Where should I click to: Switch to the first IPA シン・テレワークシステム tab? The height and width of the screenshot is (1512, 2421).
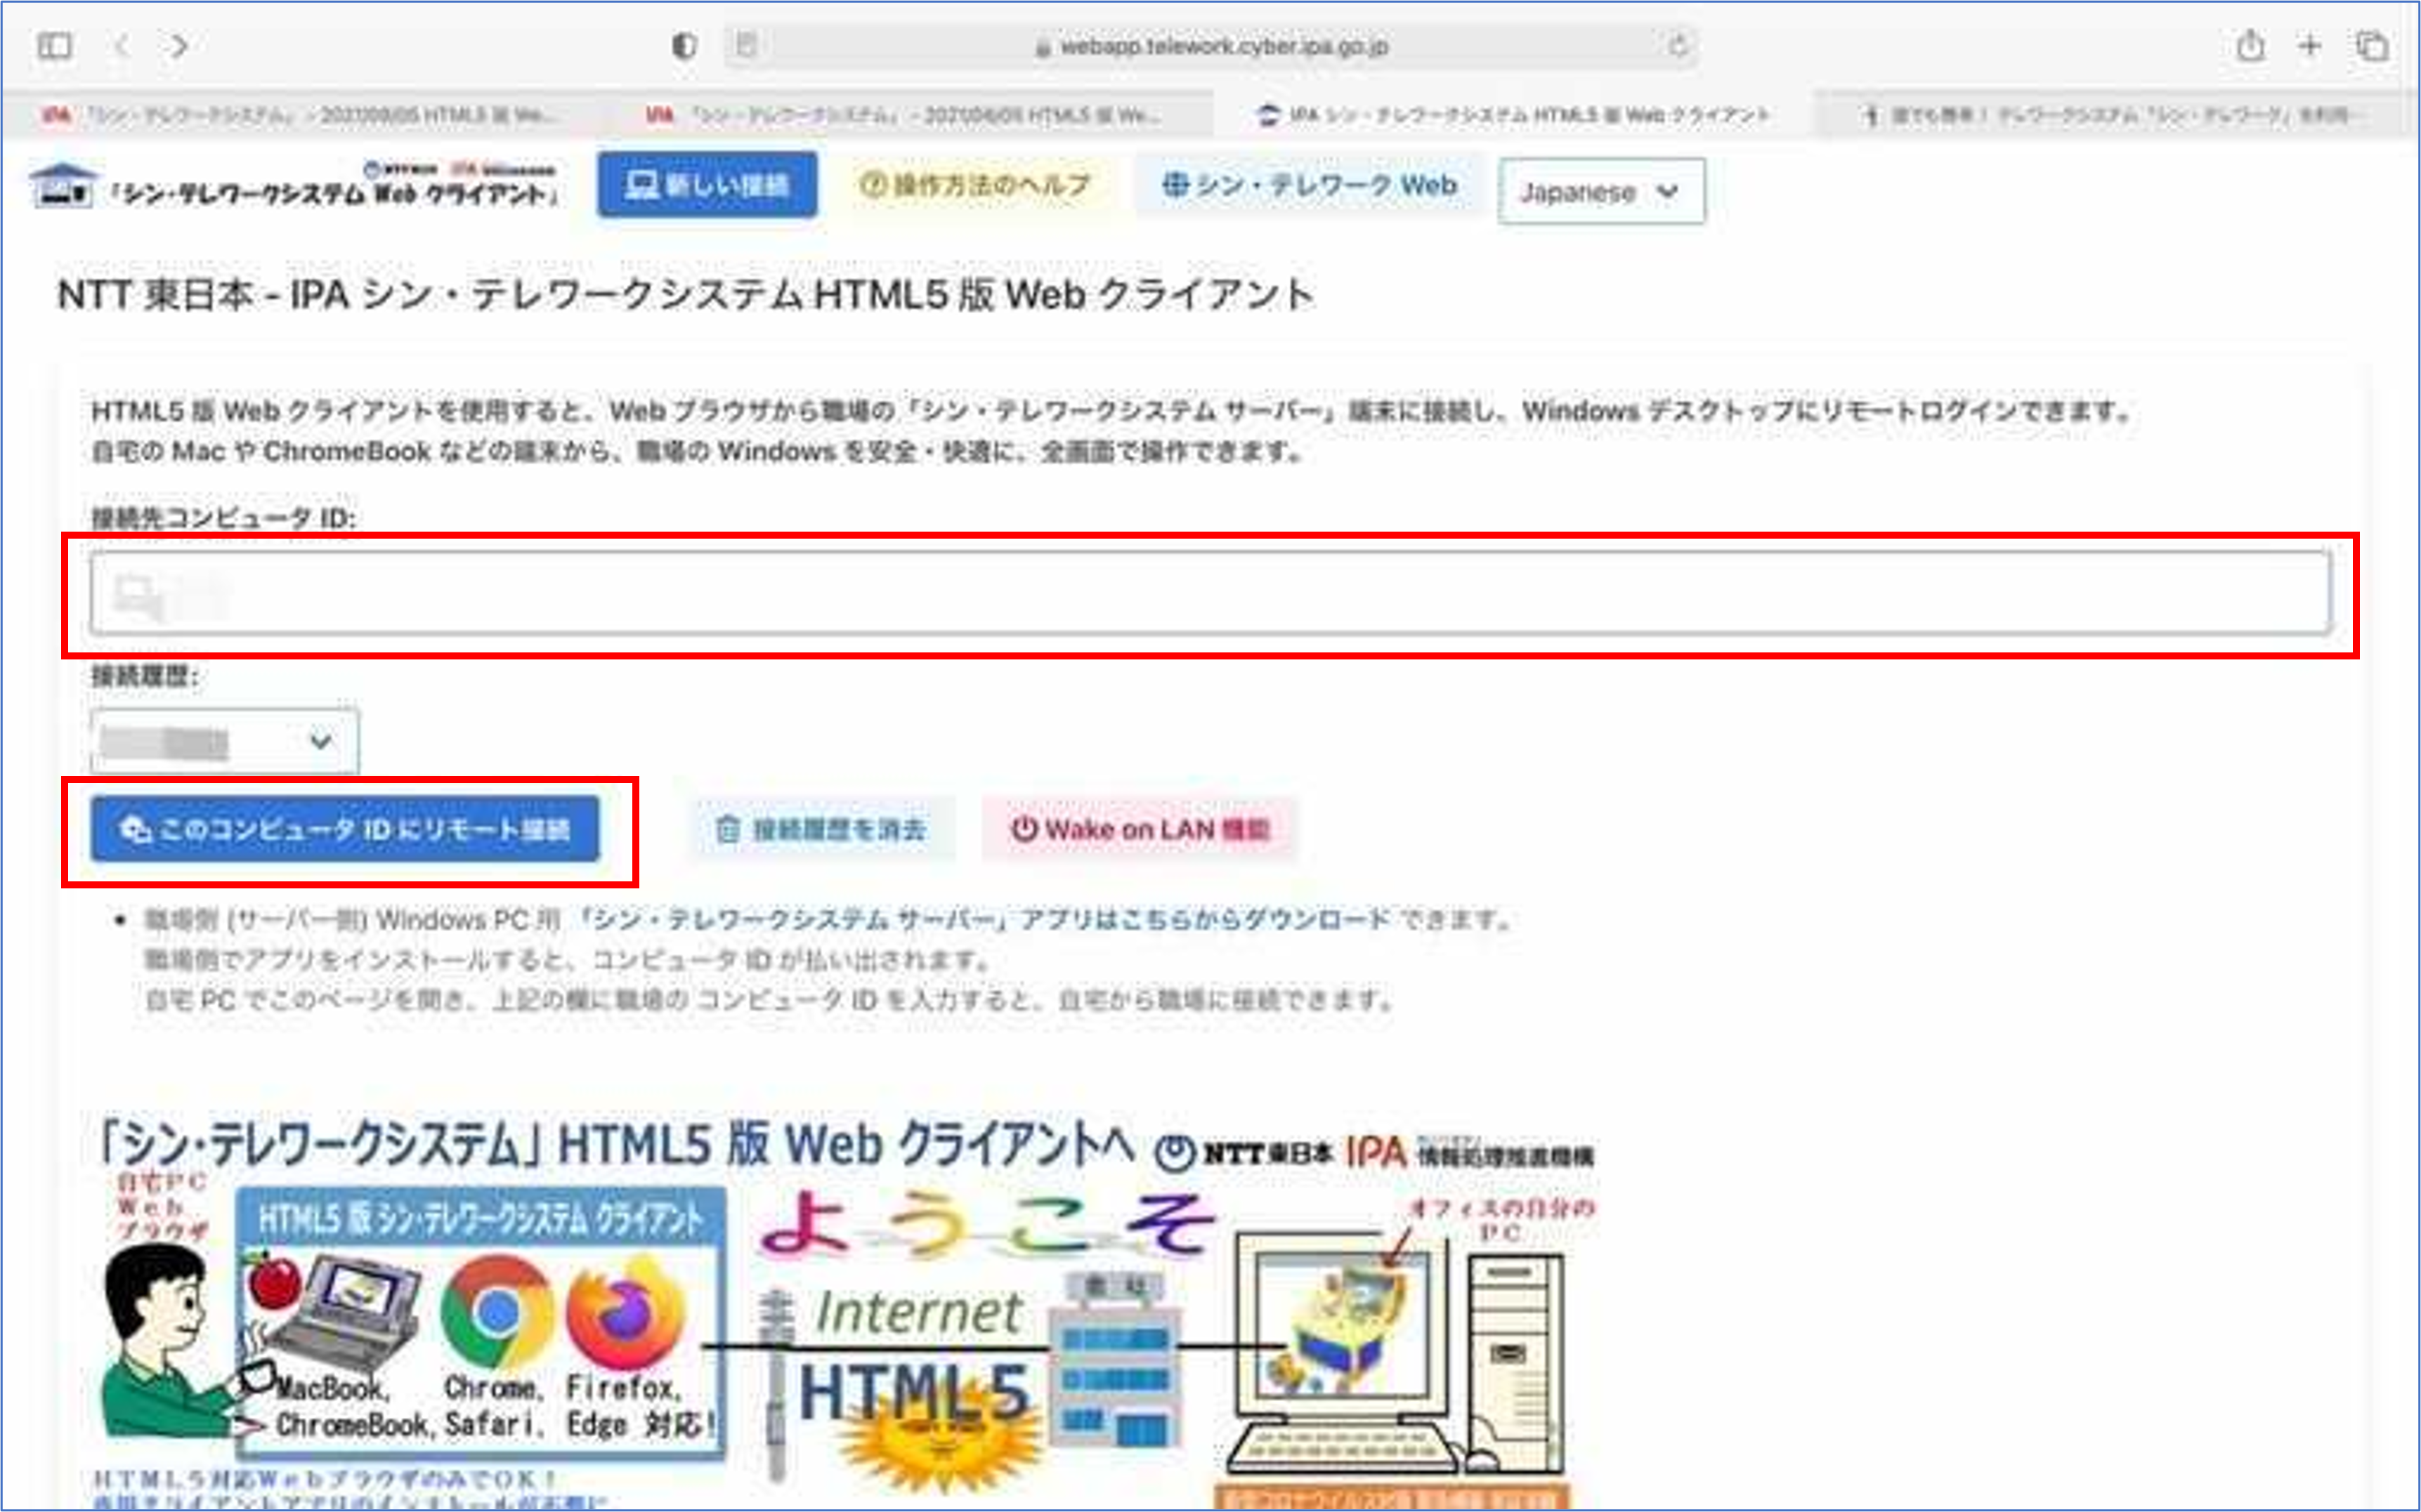coord(300,115)
